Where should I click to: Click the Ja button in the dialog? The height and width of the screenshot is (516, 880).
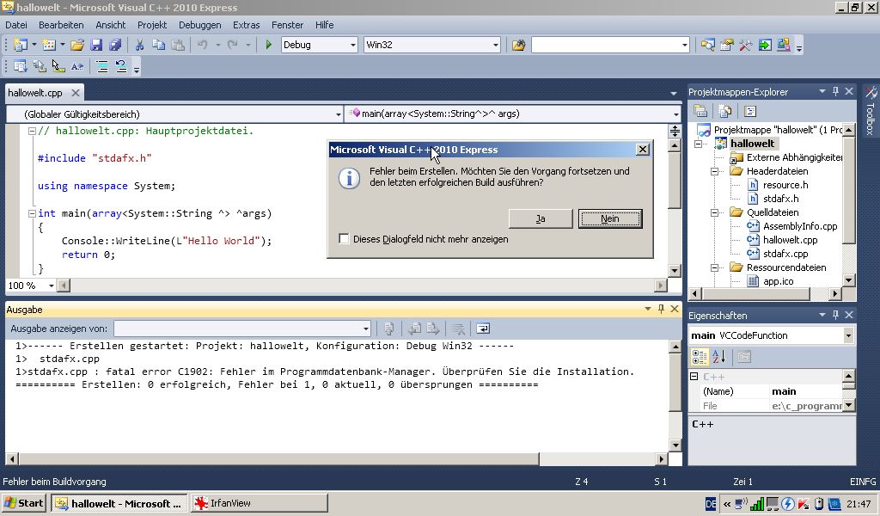[541, 219]
